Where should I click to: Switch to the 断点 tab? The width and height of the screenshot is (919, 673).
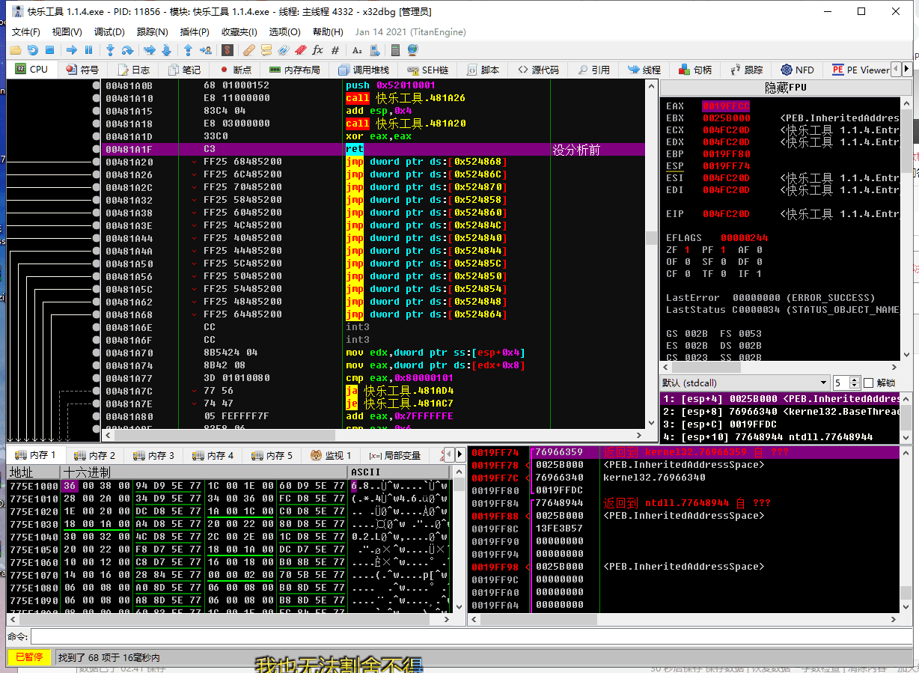pos(235,70)
